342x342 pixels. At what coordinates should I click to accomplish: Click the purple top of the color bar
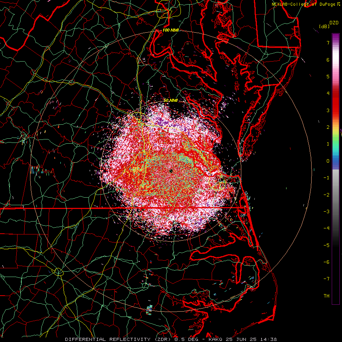(x=336, y=38)
